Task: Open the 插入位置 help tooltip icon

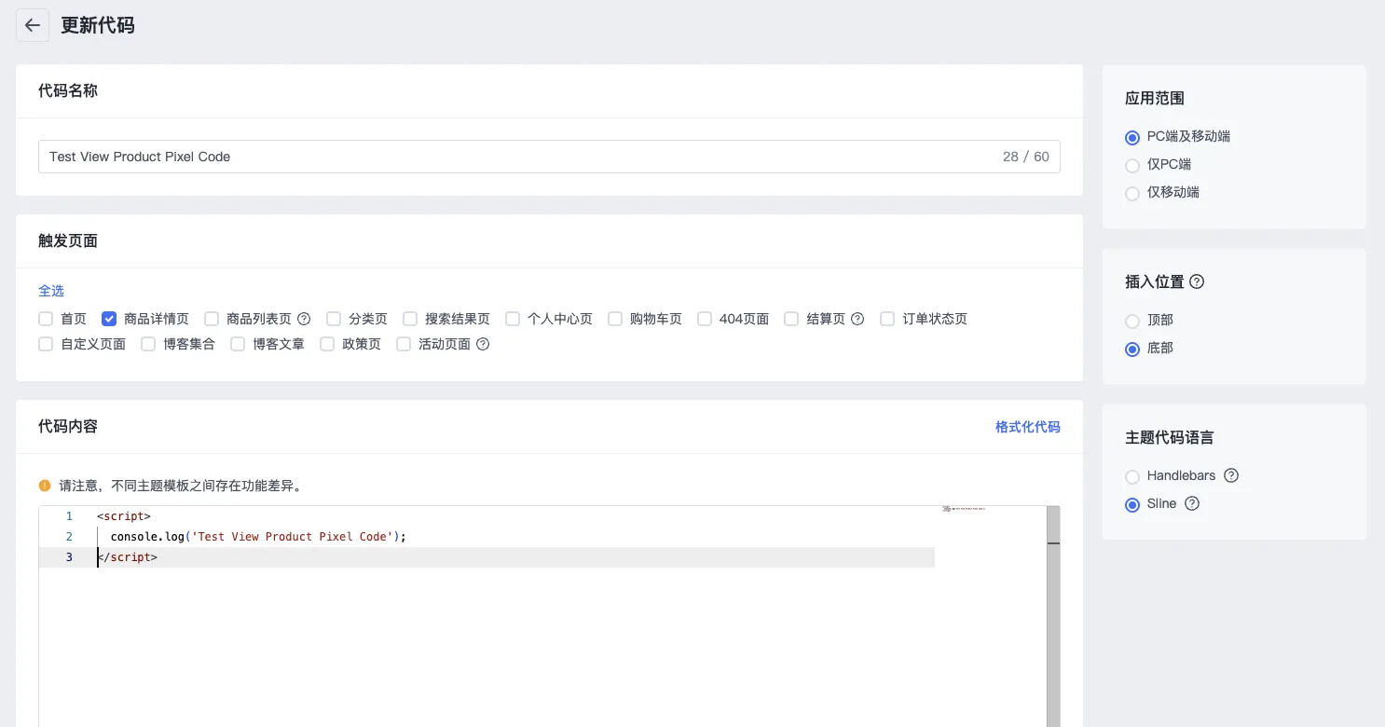Action: (1197, 281)
